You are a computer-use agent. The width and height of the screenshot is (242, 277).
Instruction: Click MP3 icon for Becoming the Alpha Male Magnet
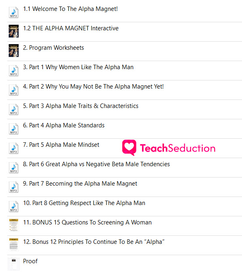click(14, 187)
